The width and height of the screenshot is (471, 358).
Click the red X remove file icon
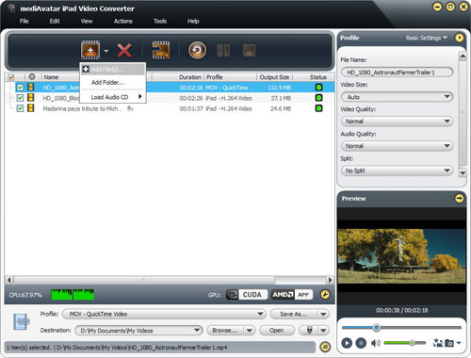tap(124, 51)
